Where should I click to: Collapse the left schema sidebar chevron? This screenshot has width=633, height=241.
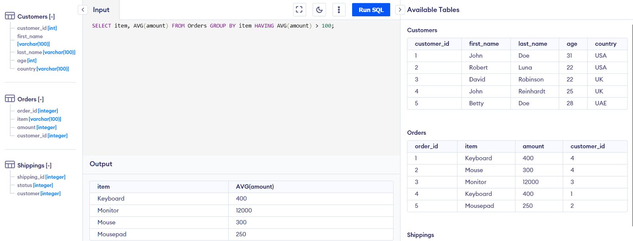pos(83,10)
